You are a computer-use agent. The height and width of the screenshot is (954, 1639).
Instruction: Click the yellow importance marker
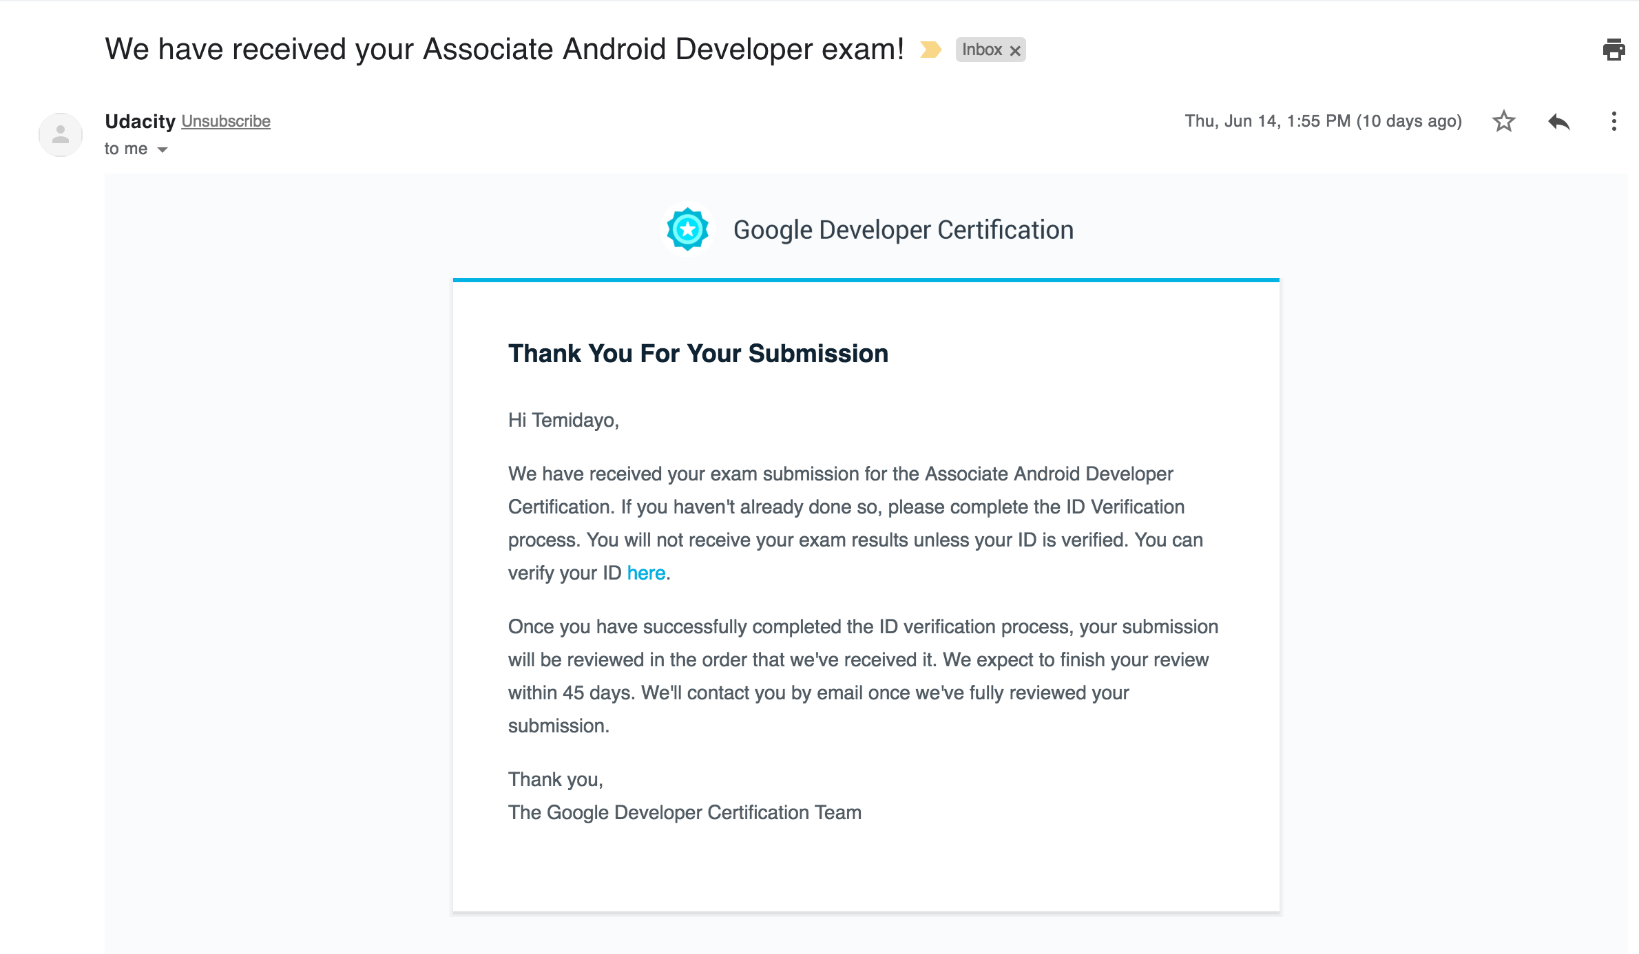[930, 50]
